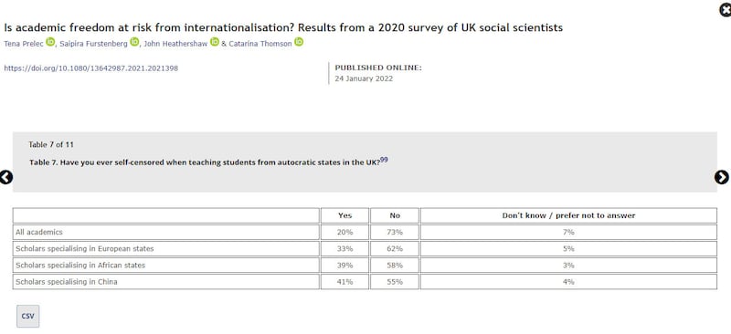Advance to next table with right arrow

pyautogui.click(x=721, y=177)
